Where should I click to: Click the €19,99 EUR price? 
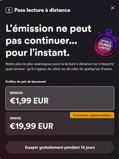coord(31,126)
